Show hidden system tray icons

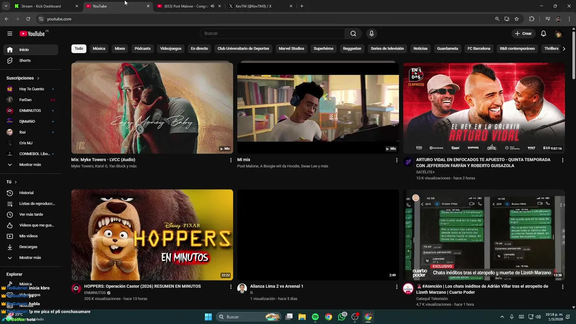click(x=502, y=317)
